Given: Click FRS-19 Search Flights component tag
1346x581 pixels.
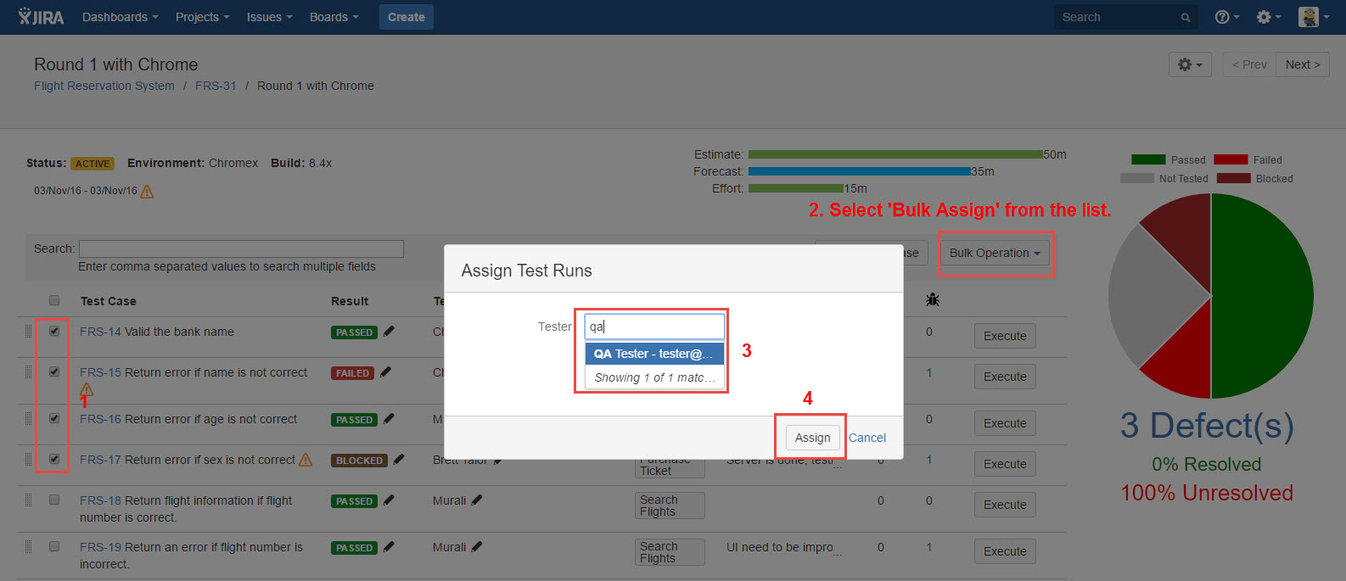Looking at the screenshot, I should pos(670,552).
